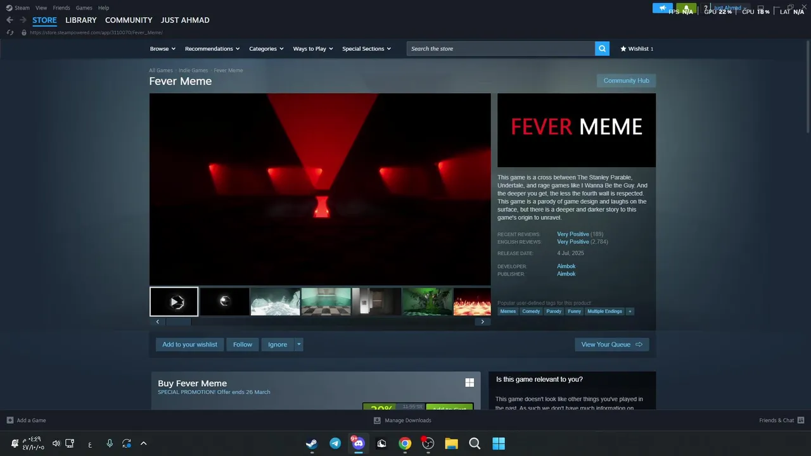Select the Comedy tag

point(531,311)
